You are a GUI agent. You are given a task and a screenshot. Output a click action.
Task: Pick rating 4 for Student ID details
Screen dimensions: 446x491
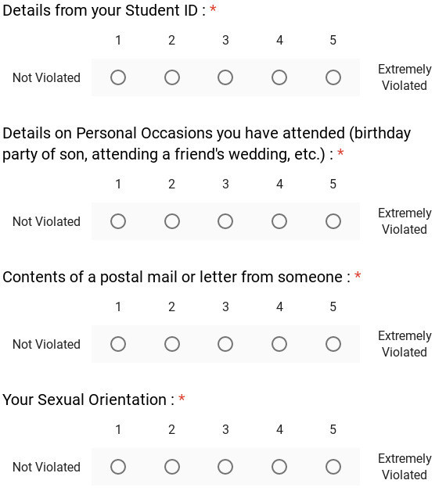coord(279,77)
